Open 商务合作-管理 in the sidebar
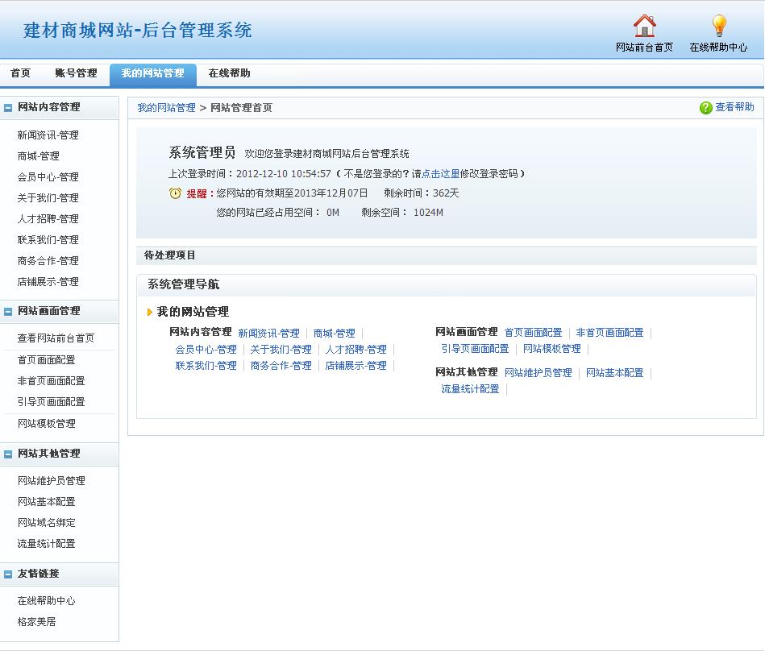This screenshot has height=651, width=765. [48, 261]
